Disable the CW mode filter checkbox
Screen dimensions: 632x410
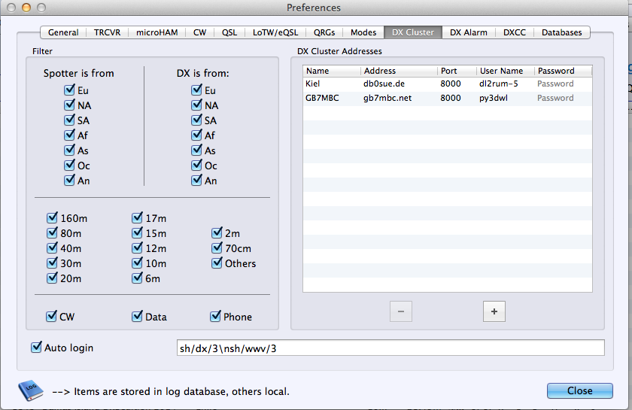coord(52,317)
